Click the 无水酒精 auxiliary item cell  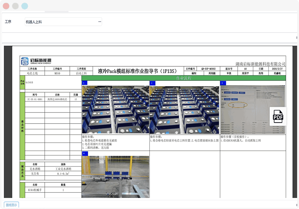click(35, 169)
